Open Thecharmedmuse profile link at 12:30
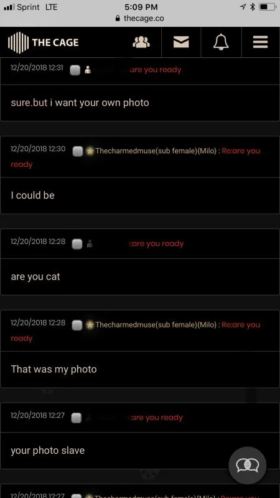This screenshot has width=280, height=498. tap(156, 151)
